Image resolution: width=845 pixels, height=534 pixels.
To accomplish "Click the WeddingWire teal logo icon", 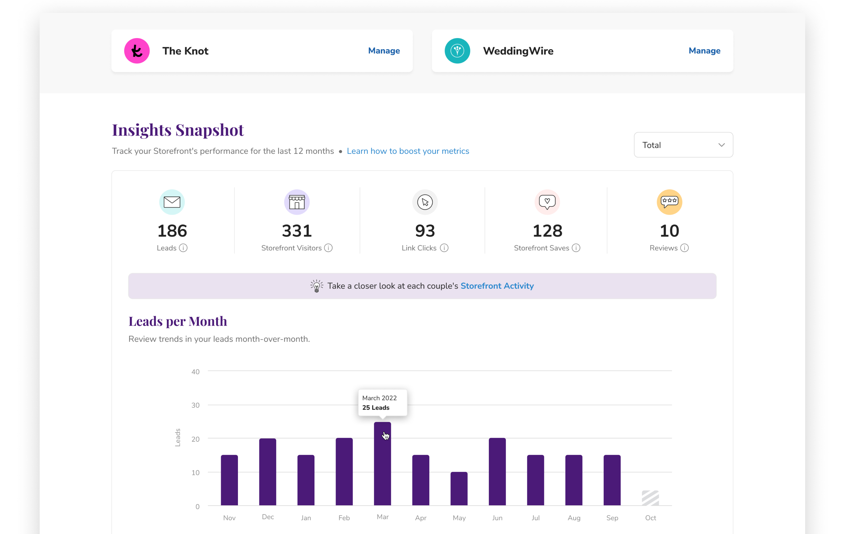I will coord(457,51).
